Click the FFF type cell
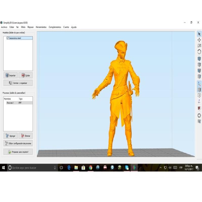This screenshot has height=202, width=202. point(20,103)
